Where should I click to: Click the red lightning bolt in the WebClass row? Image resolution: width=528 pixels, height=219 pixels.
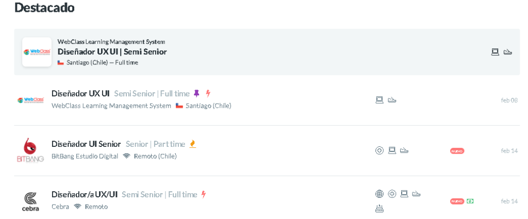tap(208, 93)
